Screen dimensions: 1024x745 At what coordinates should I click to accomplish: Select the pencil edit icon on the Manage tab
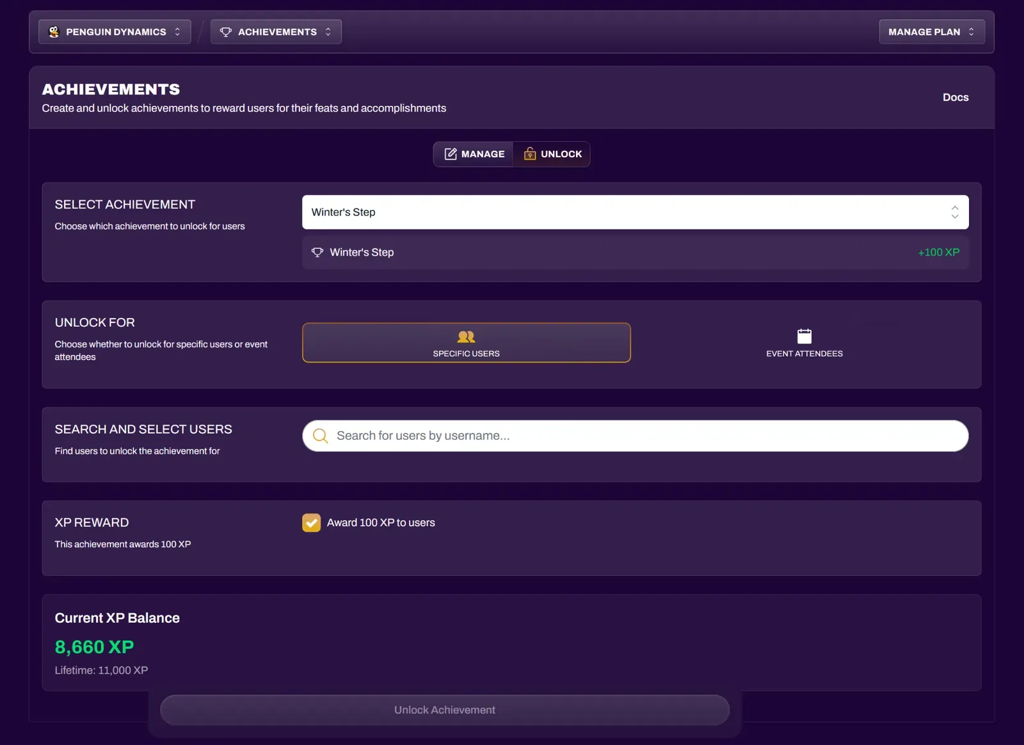point(451,153)
